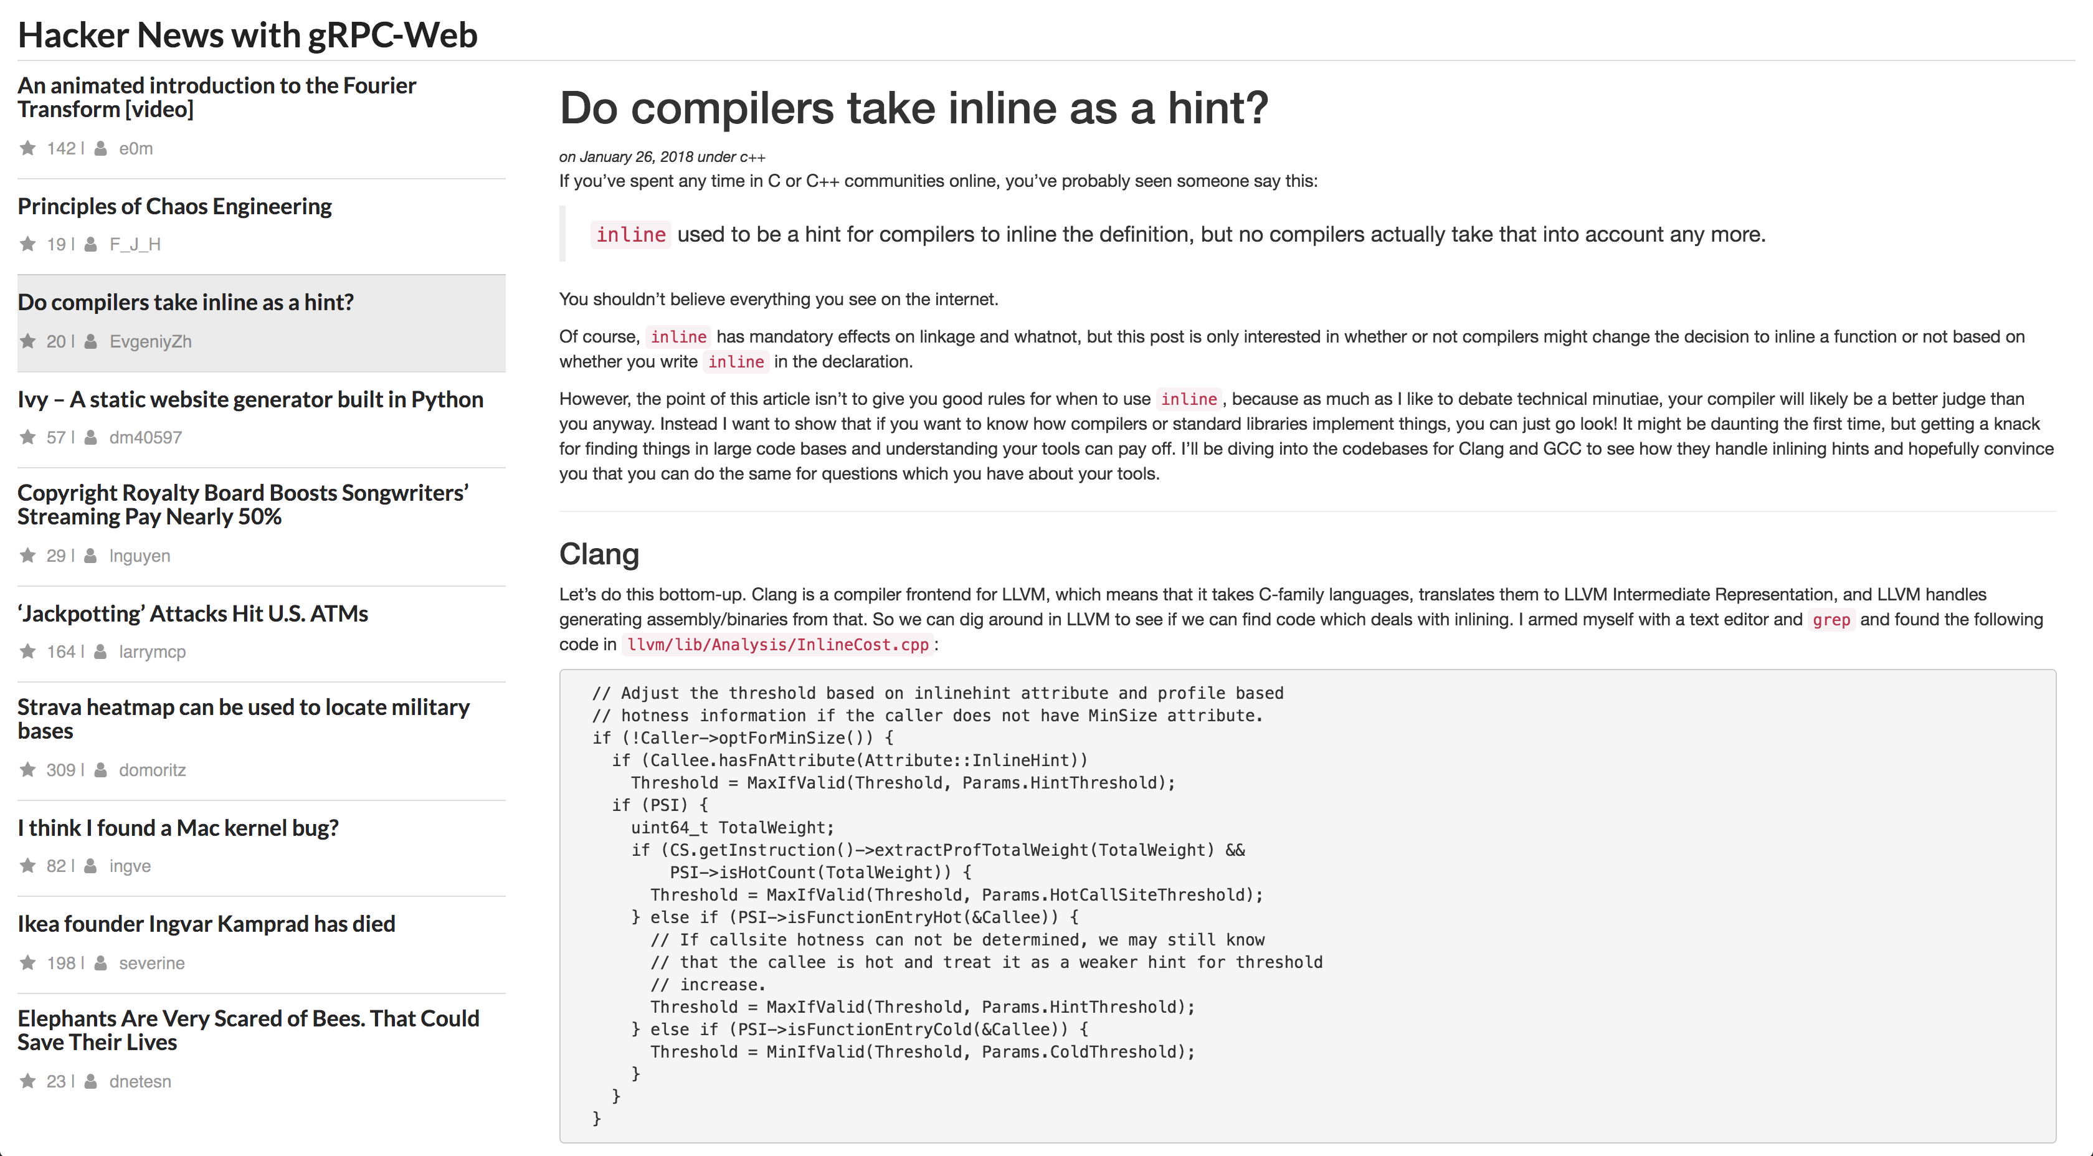The height and width of the screenshot is (1156, 2093).
Task: Click user icon next to dnetesn
Action: [x=91, y=1081]
